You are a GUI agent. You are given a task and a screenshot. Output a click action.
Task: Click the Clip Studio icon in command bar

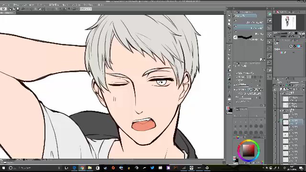[x=3, y=9]
